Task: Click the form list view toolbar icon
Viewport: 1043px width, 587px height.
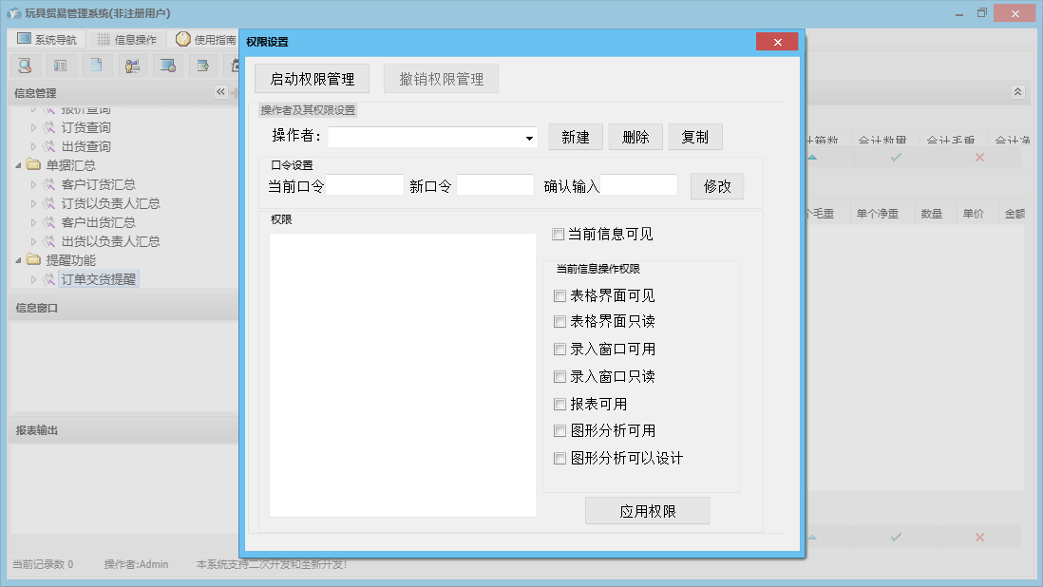Action: tap(61, 66)
